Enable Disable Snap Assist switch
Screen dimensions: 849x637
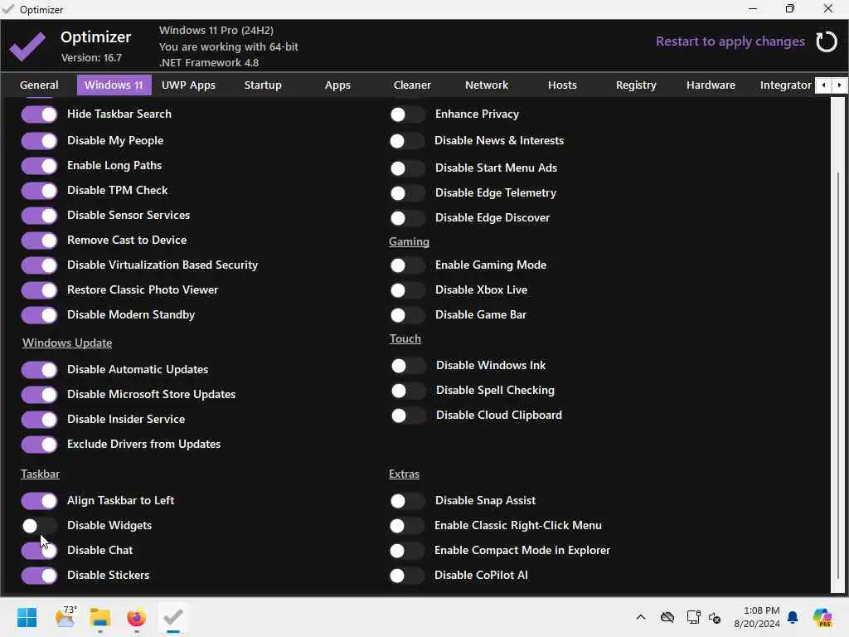click(407, 501)
